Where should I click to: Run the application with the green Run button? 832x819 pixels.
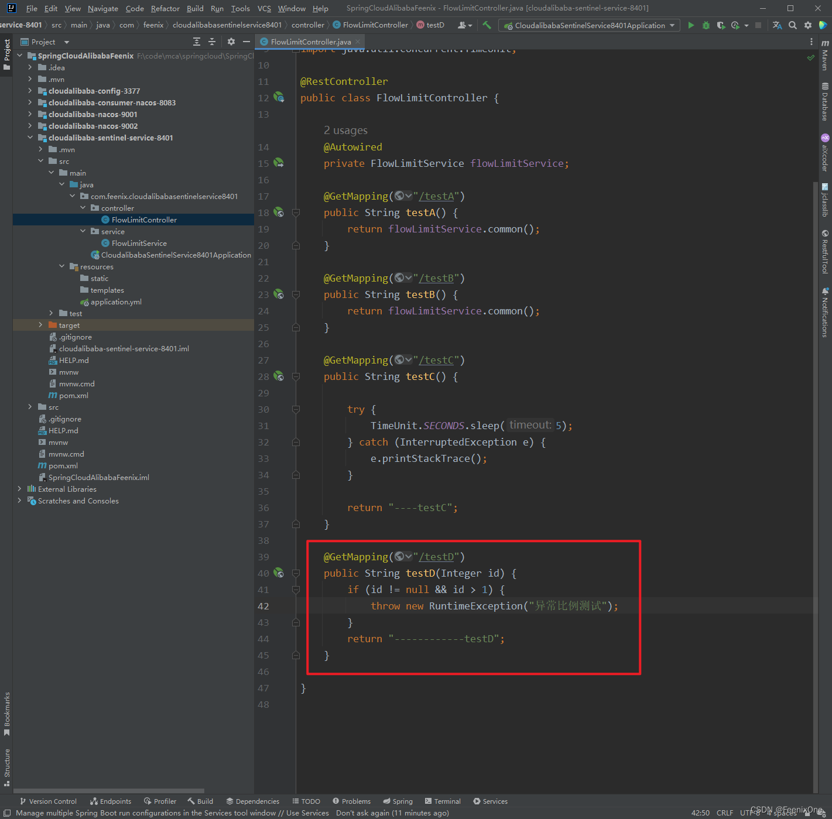[691, 25]
